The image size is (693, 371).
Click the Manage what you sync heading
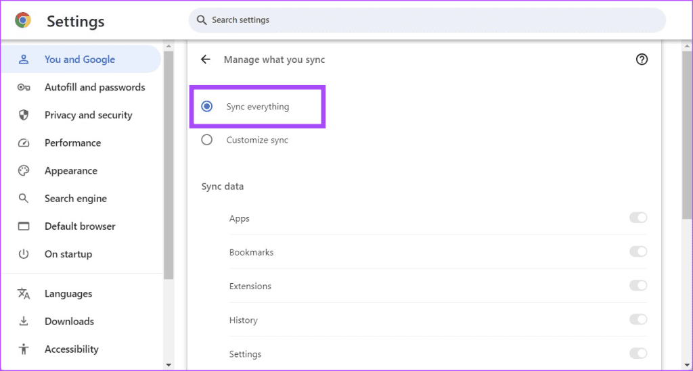[x=274, y=59]
